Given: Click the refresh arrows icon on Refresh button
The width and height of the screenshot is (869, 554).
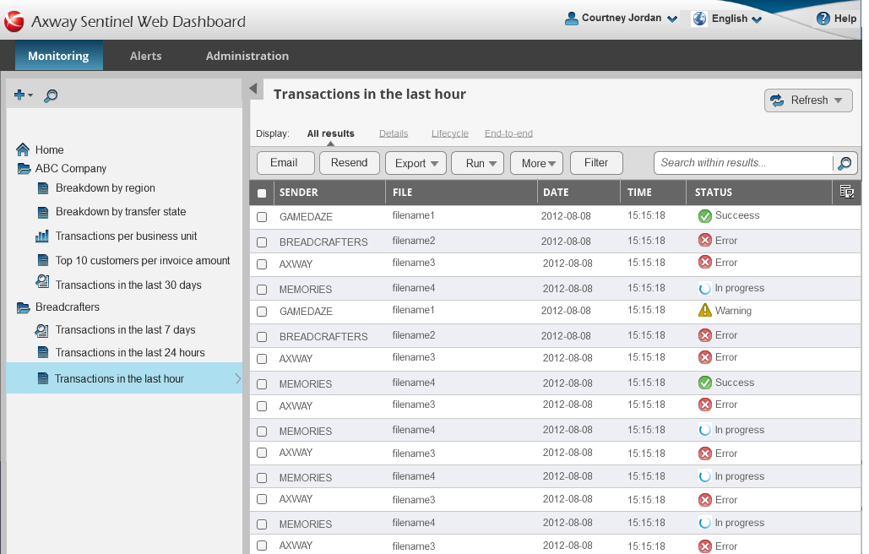Looking at the screenshot, I should 777,100.
